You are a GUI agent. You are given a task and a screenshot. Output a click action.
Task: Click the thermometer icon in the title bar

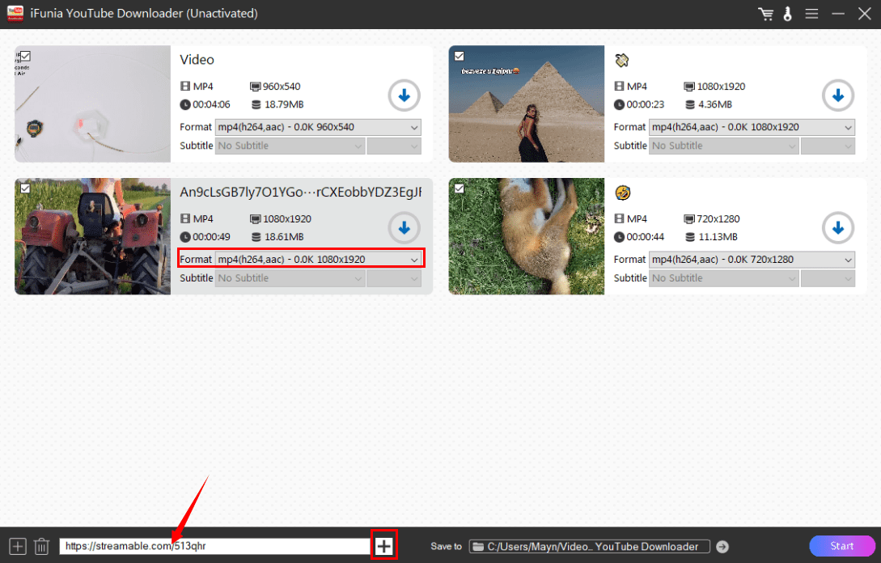tap(788, 14)
